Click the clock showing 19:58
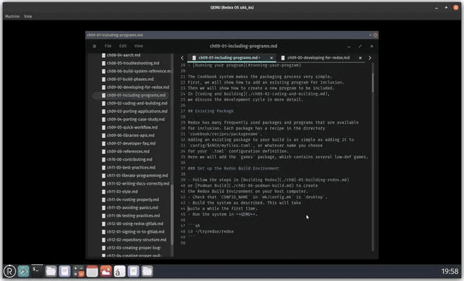Image resolution: width=464 pixels, height=281 pixels. [x=449, y=270]
